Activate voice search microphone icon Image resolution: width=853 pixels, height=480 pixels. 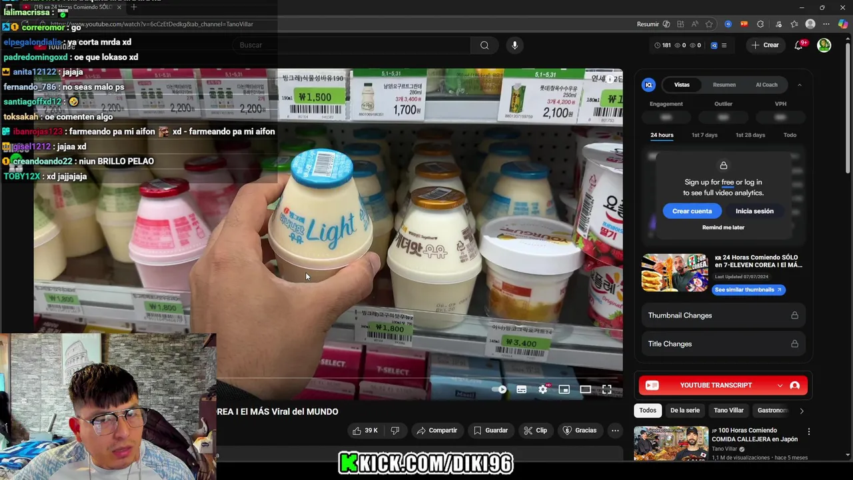pyautogui.click(x=514, y=45)
